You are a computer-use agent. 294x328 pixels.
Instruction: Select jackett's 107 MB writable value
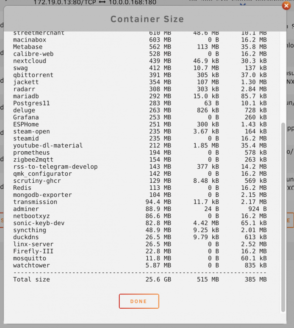208,82
